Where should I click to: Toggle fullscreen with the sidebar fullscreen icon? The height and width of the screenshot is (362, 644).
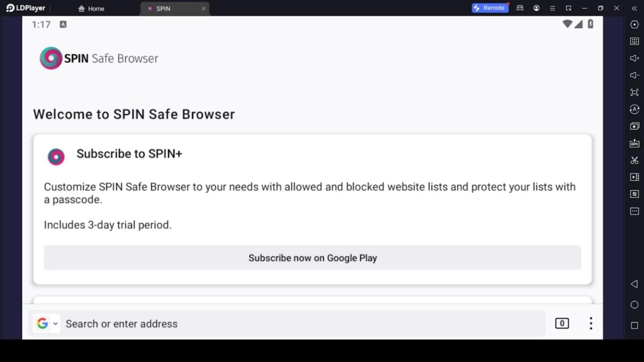click(x=634, y=92)
